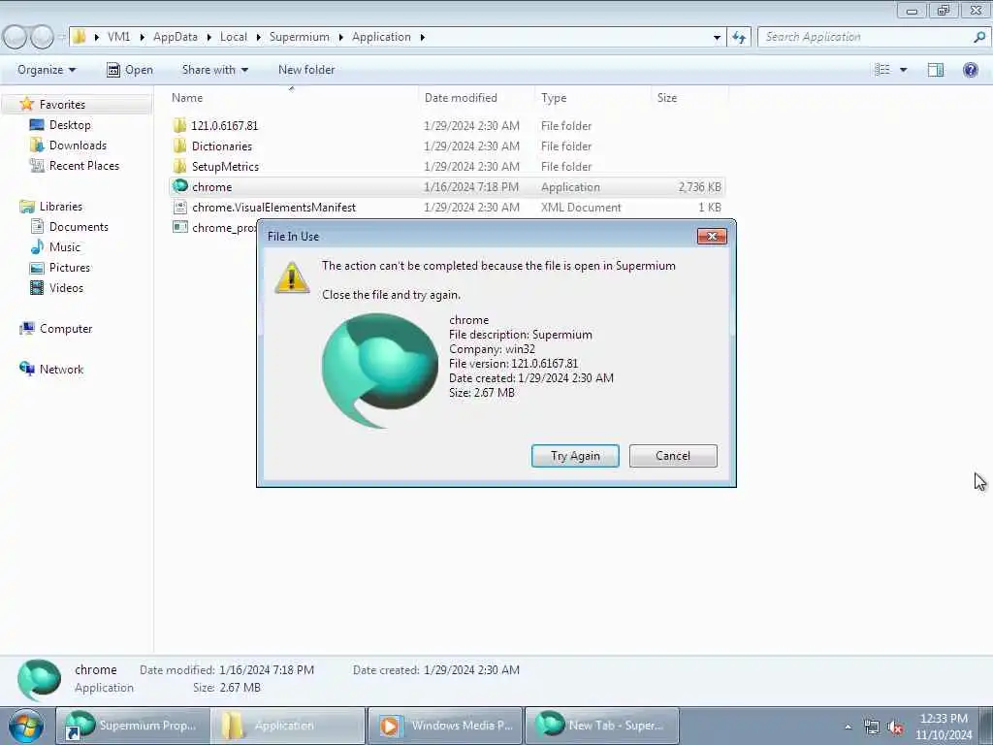Click the network tray icon

872,728
